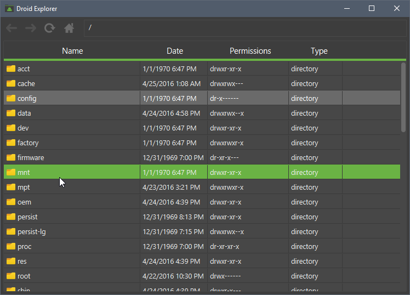The height and width of the screenshot is (295, 410).
Task: Click cache permissions drwxrwx---
Action: (x=226, y=84)
